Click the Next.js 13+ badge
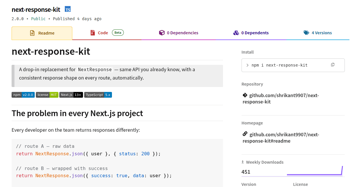The image size is (361, 187). pos(71,95)
